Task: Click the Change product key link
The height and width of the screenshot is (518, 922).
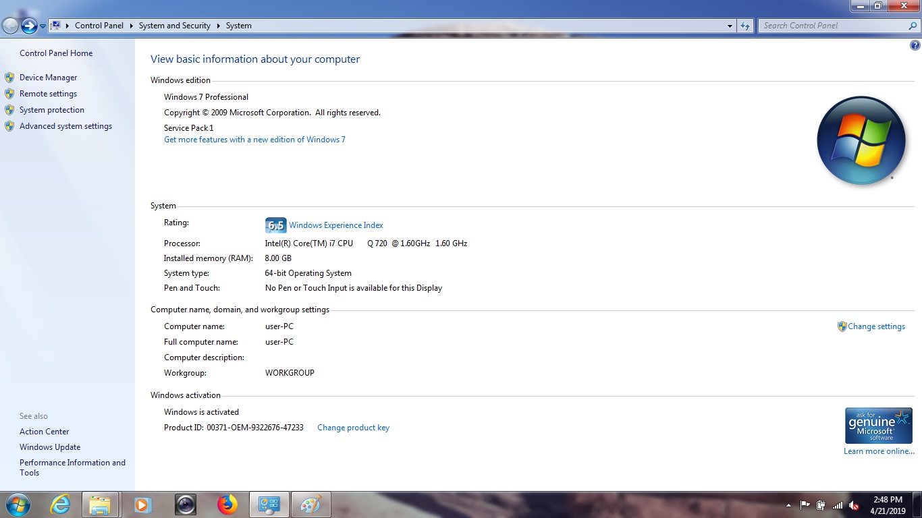Action: pos(353,428)
